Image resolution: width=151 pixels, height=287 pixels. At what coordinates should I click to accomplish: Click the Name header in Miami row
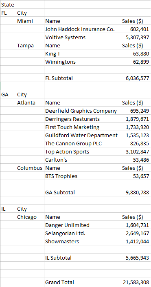83,21
